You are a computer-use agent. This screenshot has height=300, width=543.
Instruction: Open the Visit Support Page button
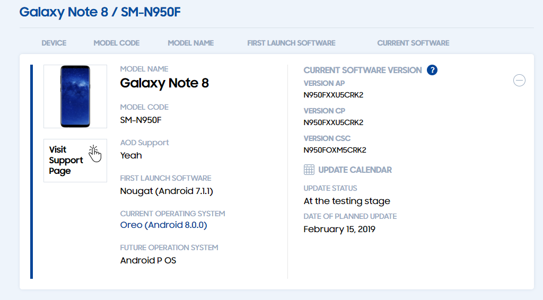(75, 160)
